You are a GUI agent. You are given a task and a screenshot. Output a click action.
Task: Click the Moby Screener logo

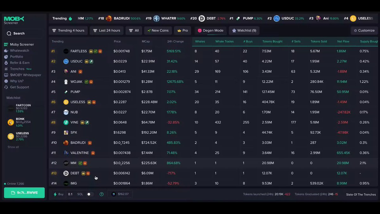pos(14,20)
